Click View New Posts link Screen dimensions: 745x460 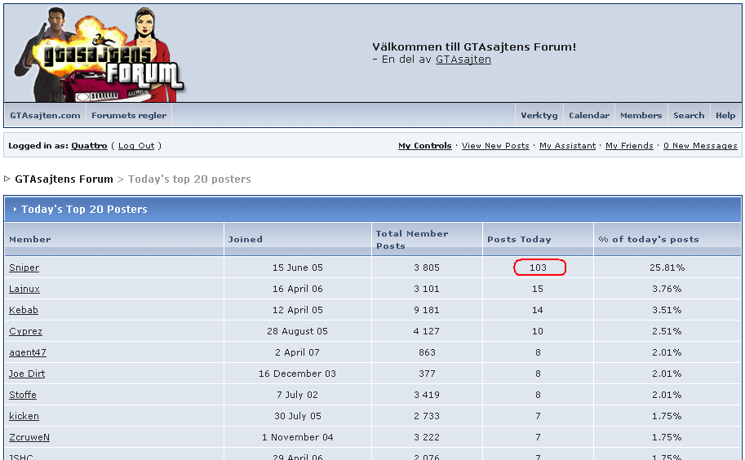point(495,146)
